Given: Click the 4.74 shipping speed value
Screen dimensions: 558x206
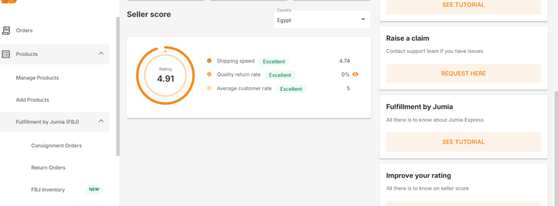Looking at the screenshot, I should tap(344, 61).
